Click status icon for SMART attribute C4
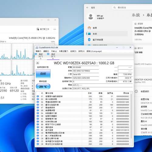Image resolution: width=152 pixels, height=152 pixels. (x=38, y=138)
